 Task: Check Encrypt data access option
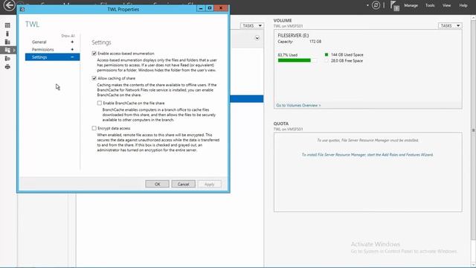coord(94,128)
